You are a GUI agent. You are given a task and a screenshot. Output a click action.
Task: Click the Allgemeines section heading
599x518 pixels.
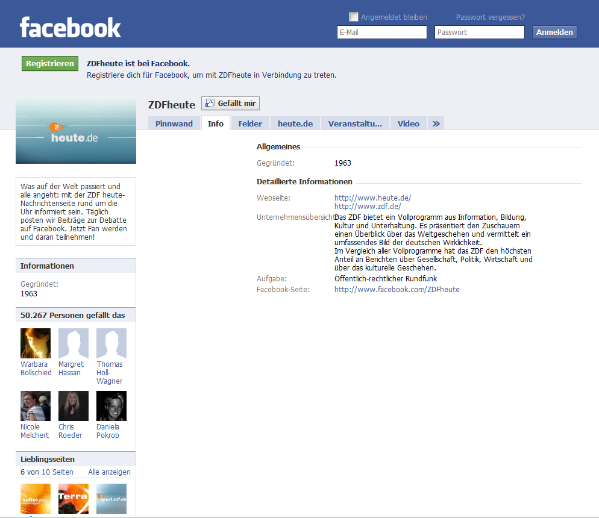click(278, 146)
